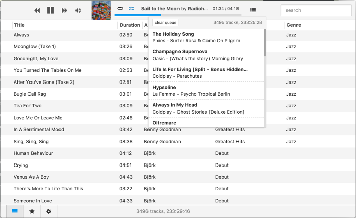Click the queue list scrollbar thumb

(265, 42)
